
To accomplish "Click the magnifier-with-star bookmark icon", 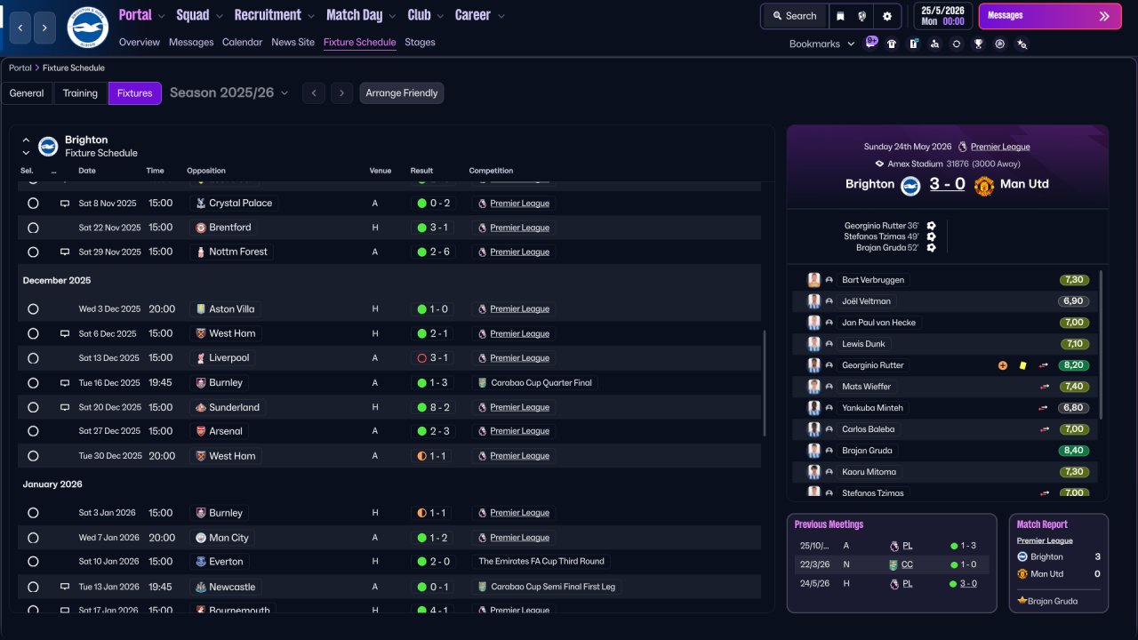I will 1022,44.
